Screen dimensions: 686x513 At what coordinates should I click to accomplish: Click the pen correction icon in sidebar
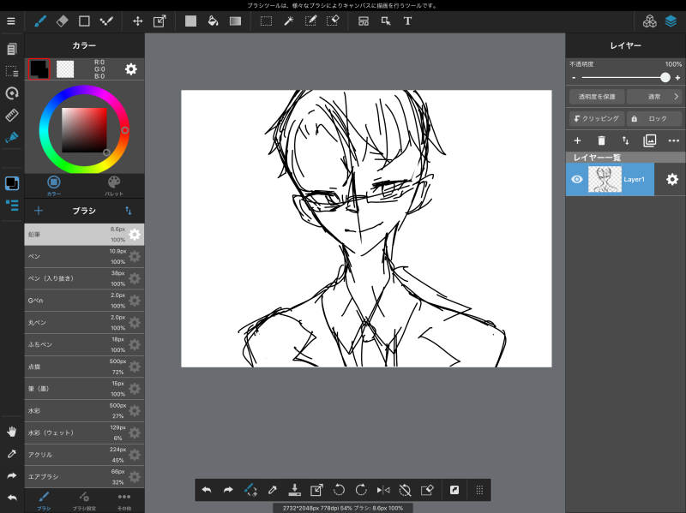12,137
